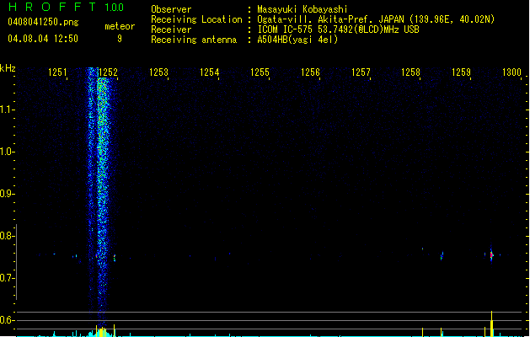Click the 1.1 kHz frequency tick label

(x=7, y=110)
